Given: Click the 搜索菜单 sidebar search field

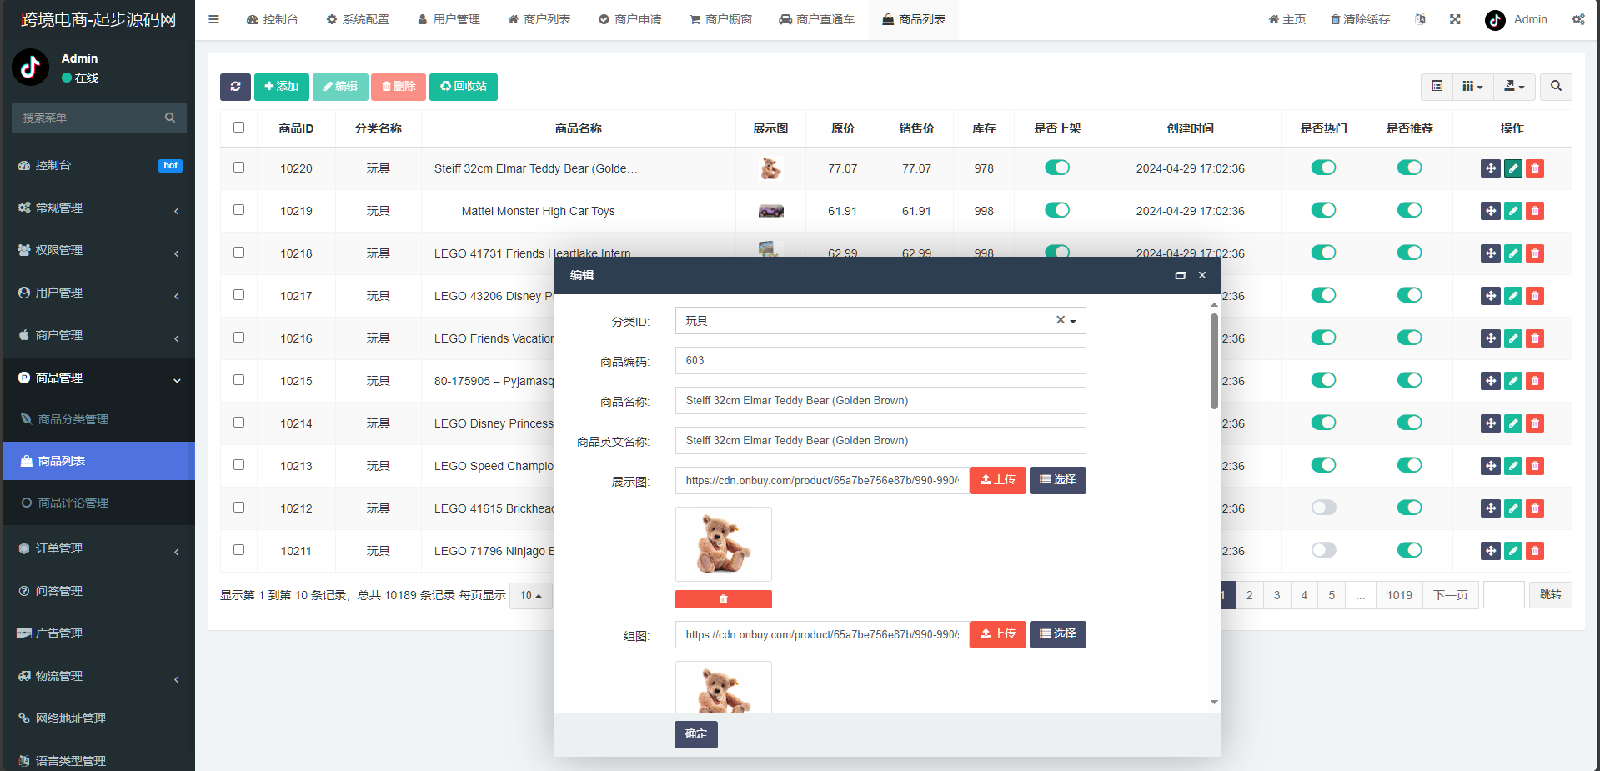Looking at the screenshot, I should (x=99, y=118).
